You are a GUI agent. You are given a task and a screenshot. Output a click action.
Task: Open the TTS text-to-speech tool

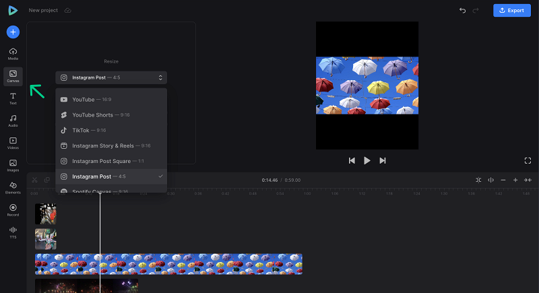pos(13,232)
